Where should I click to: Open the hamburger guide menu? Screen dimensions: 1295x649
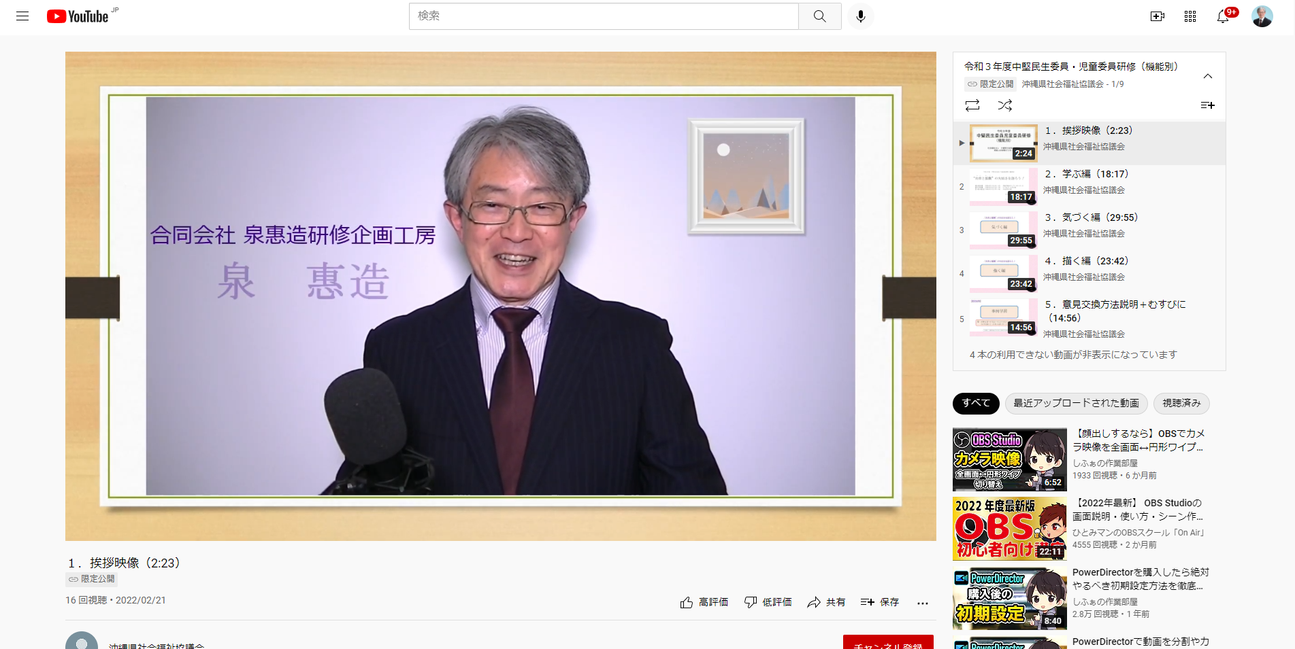22,16
